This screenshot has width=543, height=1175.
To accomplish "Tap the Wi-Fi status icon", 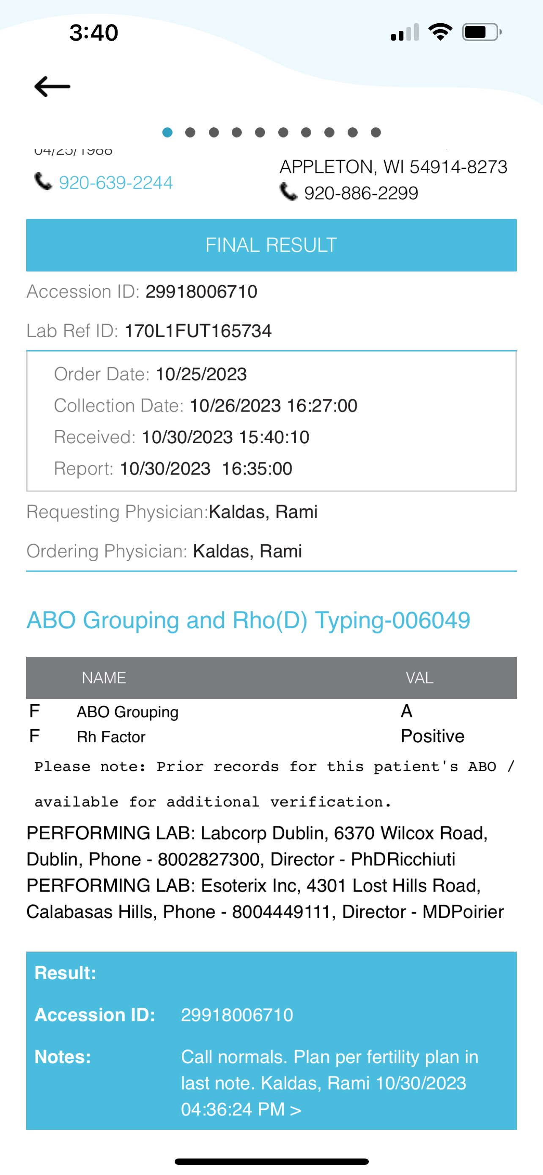I will coord(440,32).
